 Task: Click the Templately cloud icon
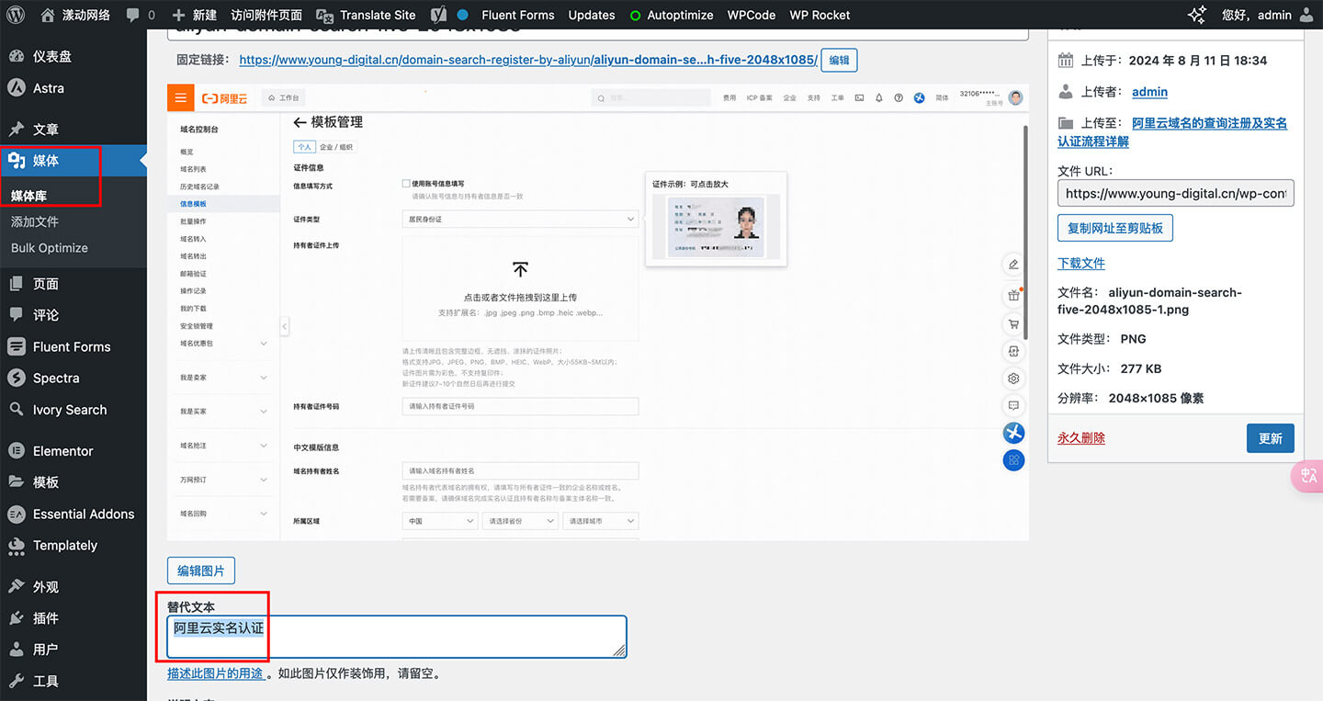[x=17, y=546]
